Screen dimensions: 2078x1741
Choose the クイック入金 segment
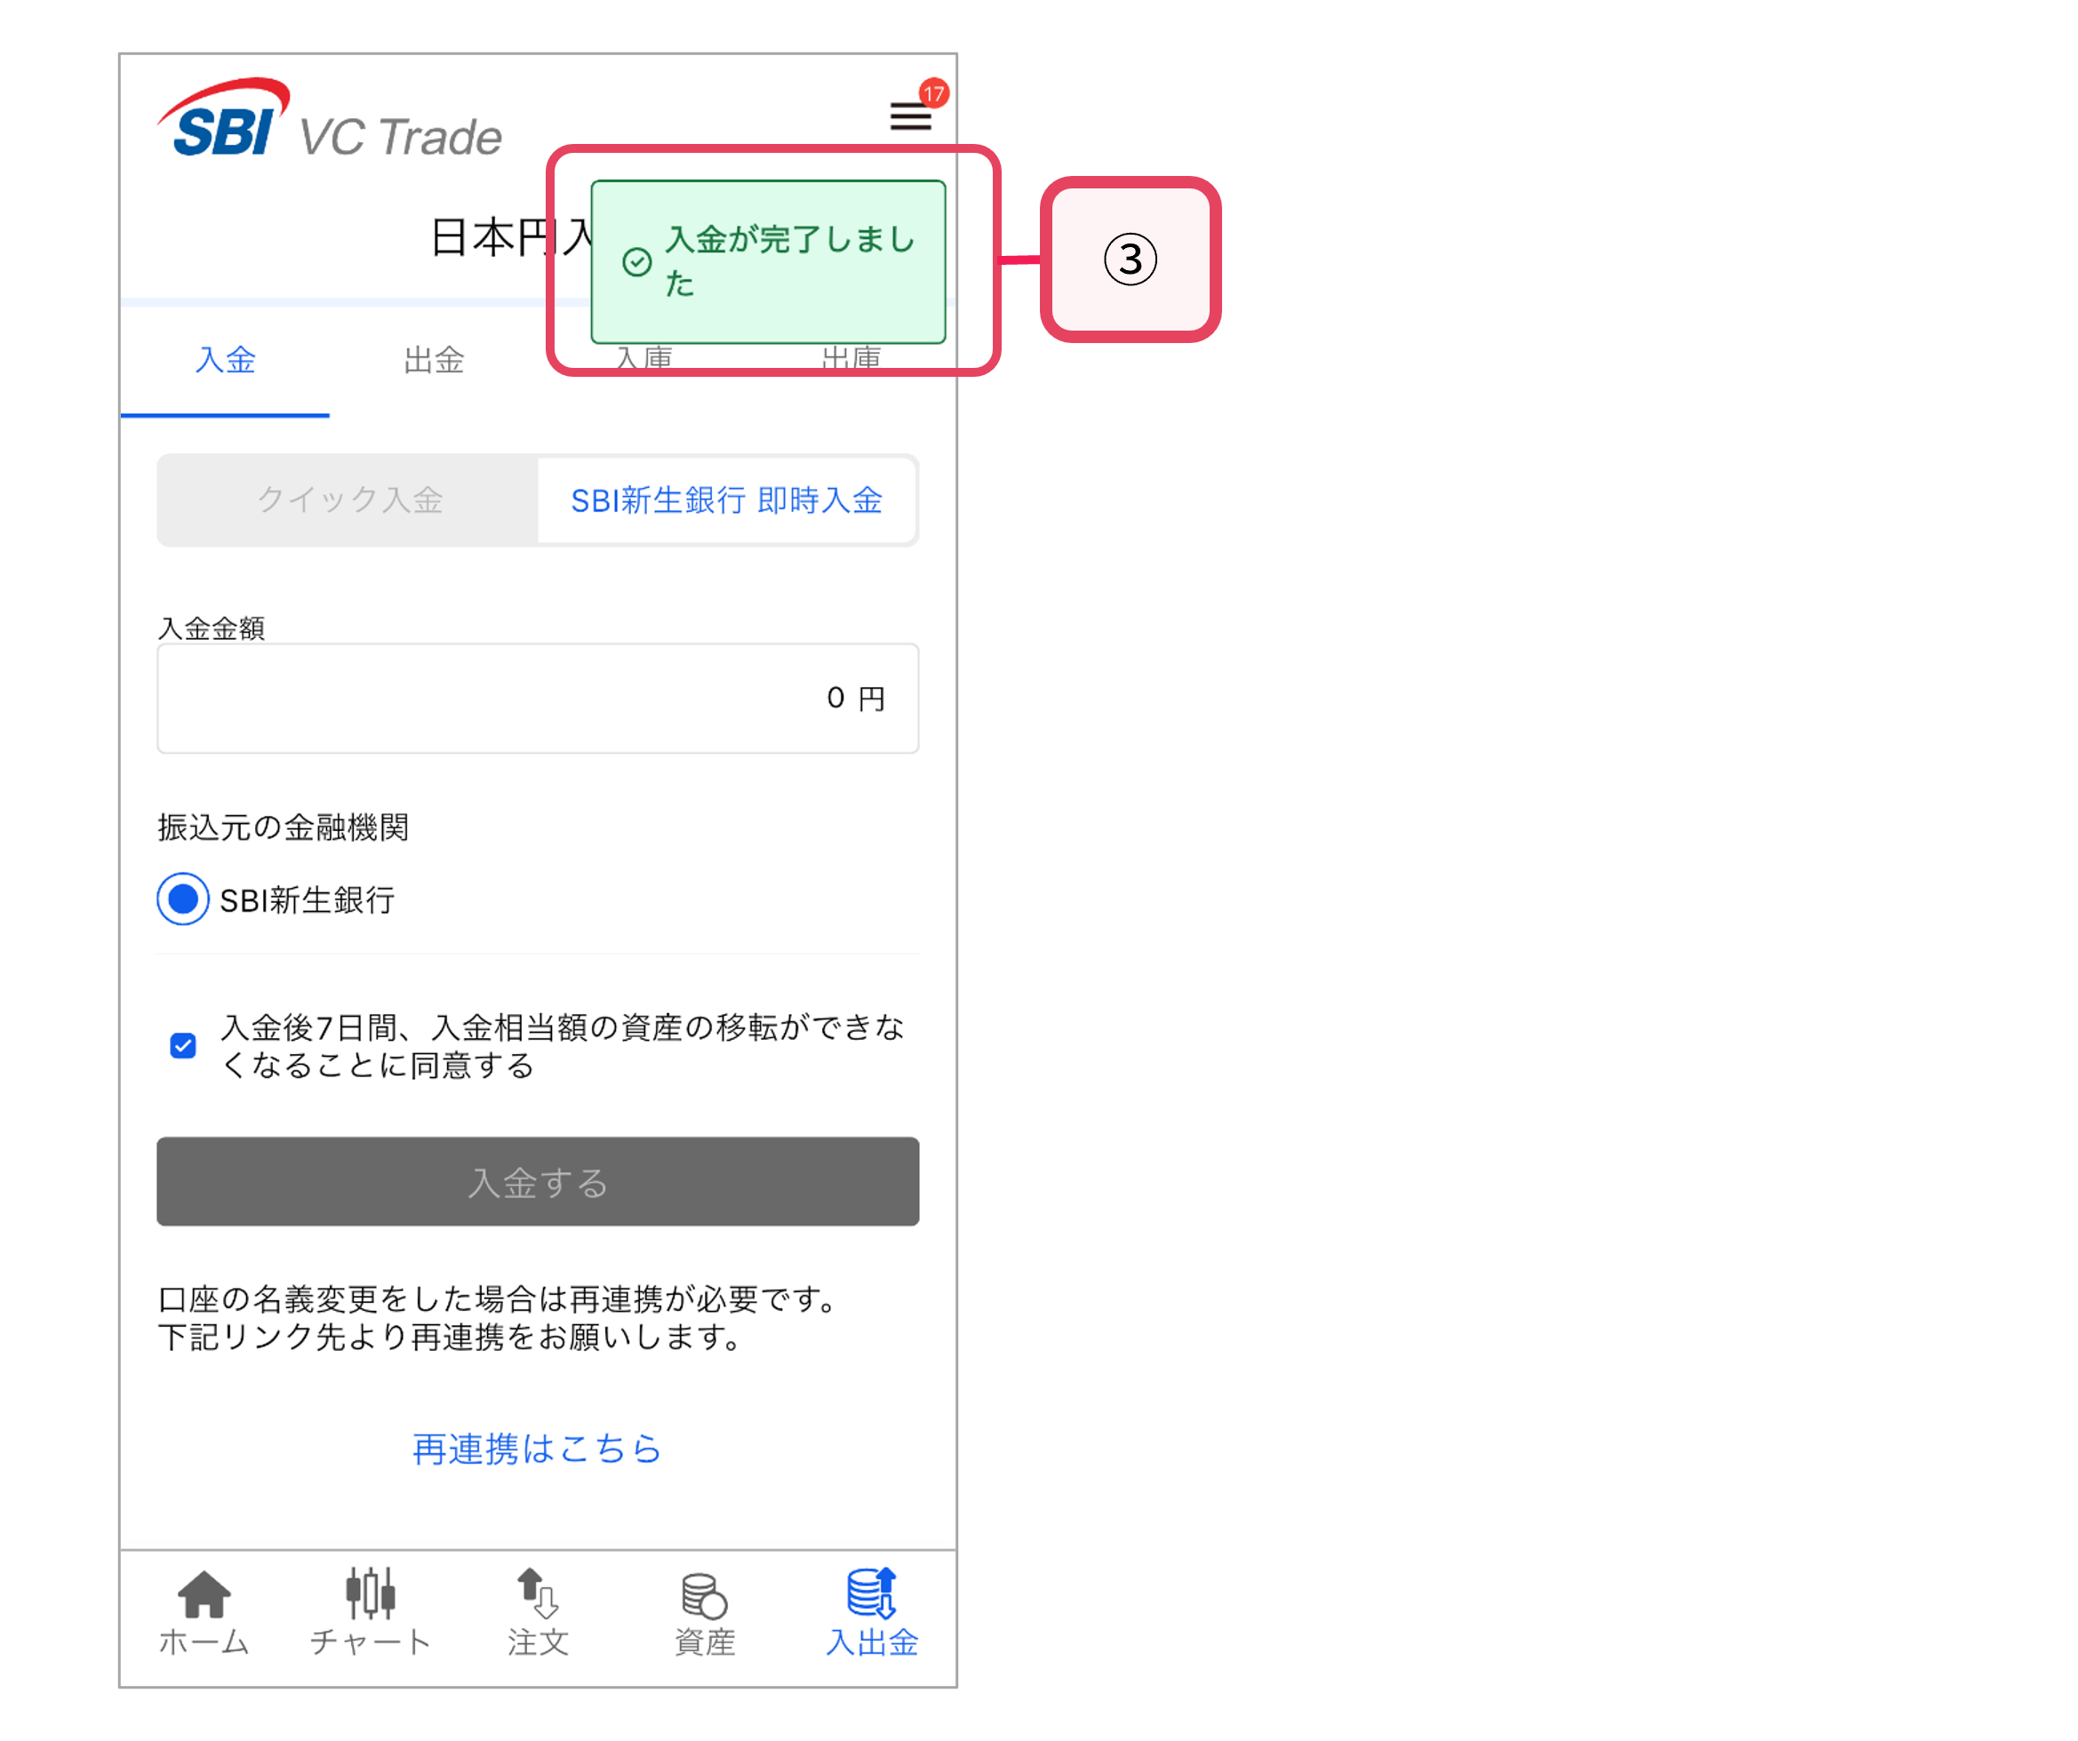[349, 499]
